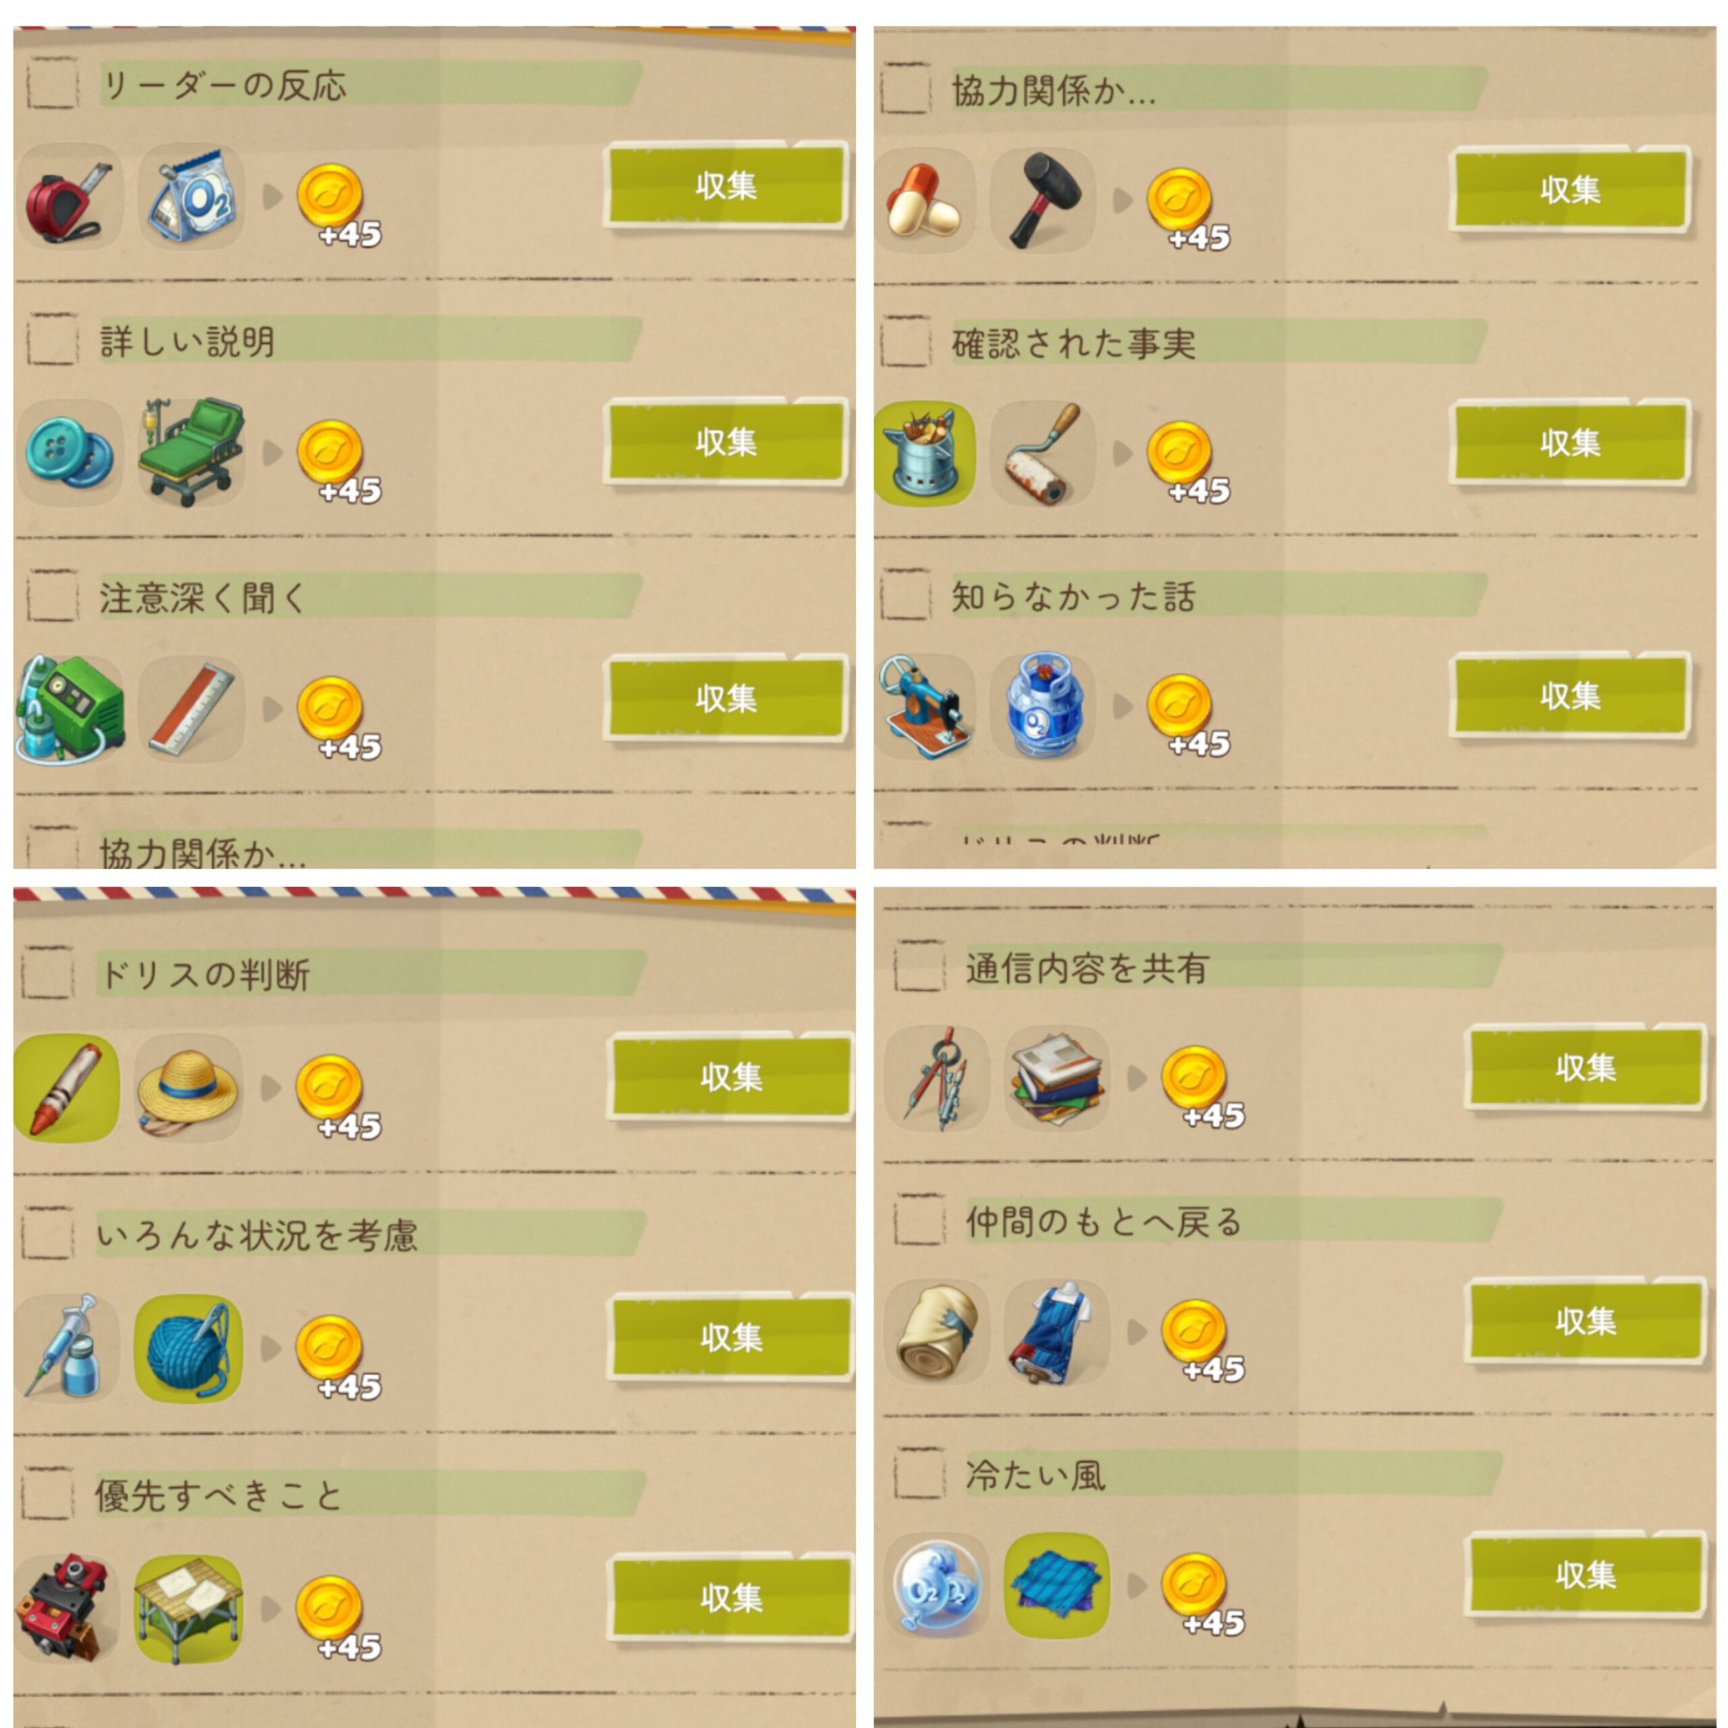
Task: Select the green hospital bed item
Action: pyautogui.click(x=190, y=452)
